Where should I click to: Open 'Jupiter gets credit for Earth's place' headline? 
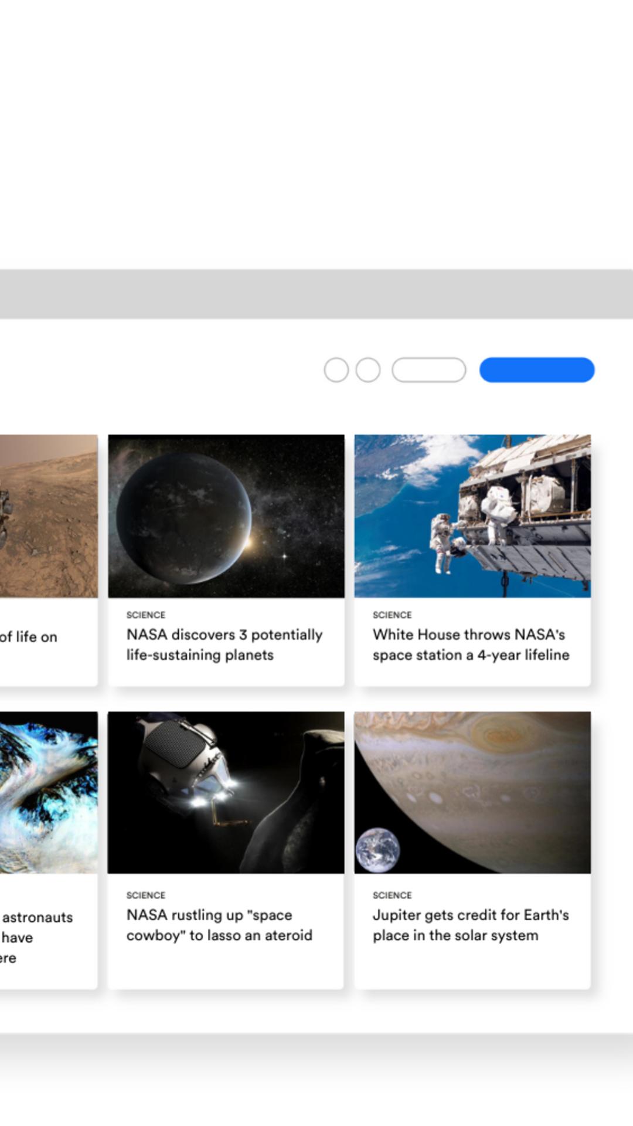(x=471, y=925)
